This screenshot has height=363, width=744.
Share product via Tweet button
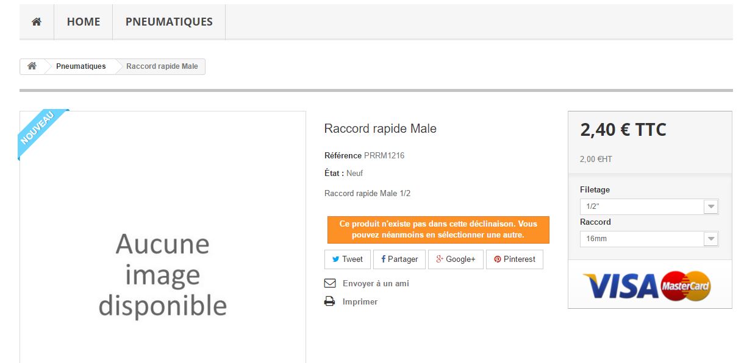(348, 259)
